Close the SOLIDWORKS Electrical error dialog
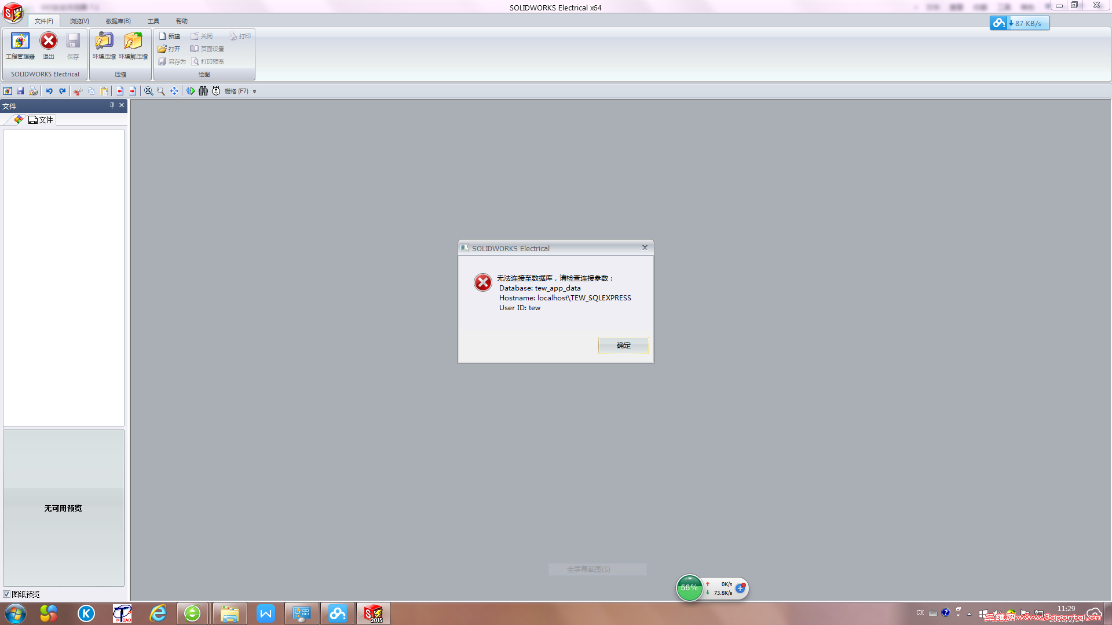 click(645, 248)
